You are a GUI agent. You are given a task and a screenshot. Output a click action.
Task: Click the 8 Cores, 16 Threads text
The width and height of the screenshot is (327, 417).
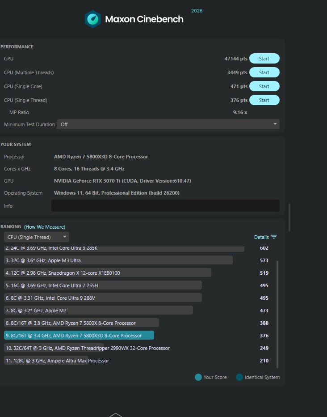click(89, 169)
